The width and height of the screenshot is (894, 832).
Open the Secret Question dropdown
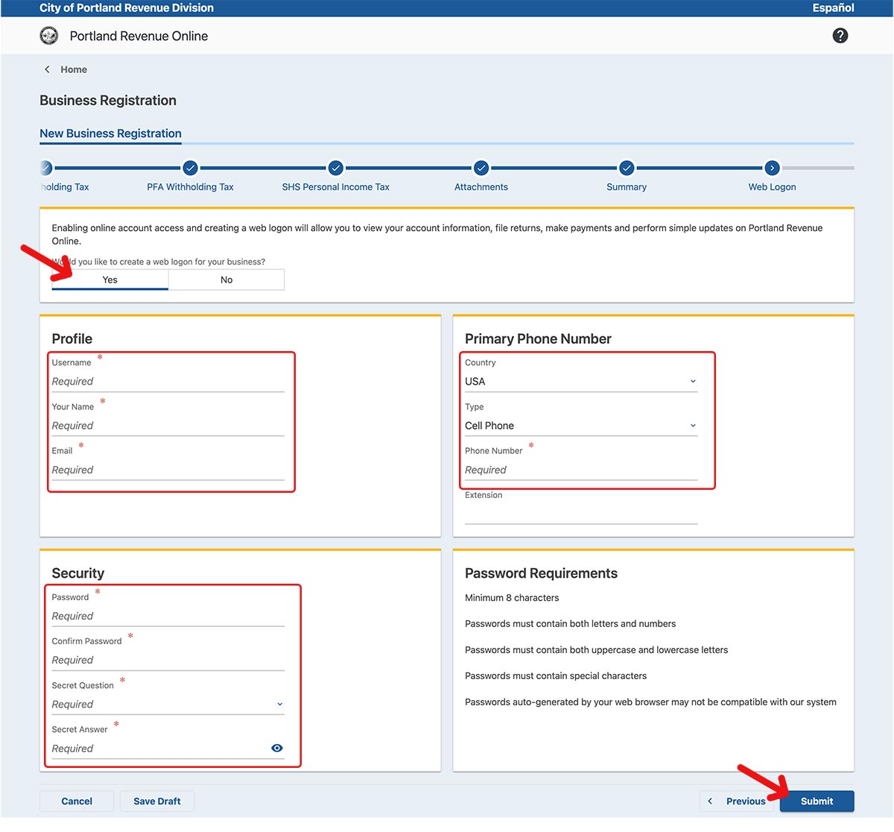[x=168, y=705]
